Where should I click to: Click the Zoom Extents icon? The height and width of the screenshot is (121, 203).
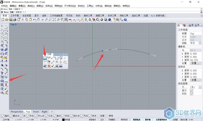coord(54,20)
